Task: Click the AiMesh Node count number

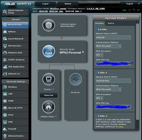Action: 56,117
